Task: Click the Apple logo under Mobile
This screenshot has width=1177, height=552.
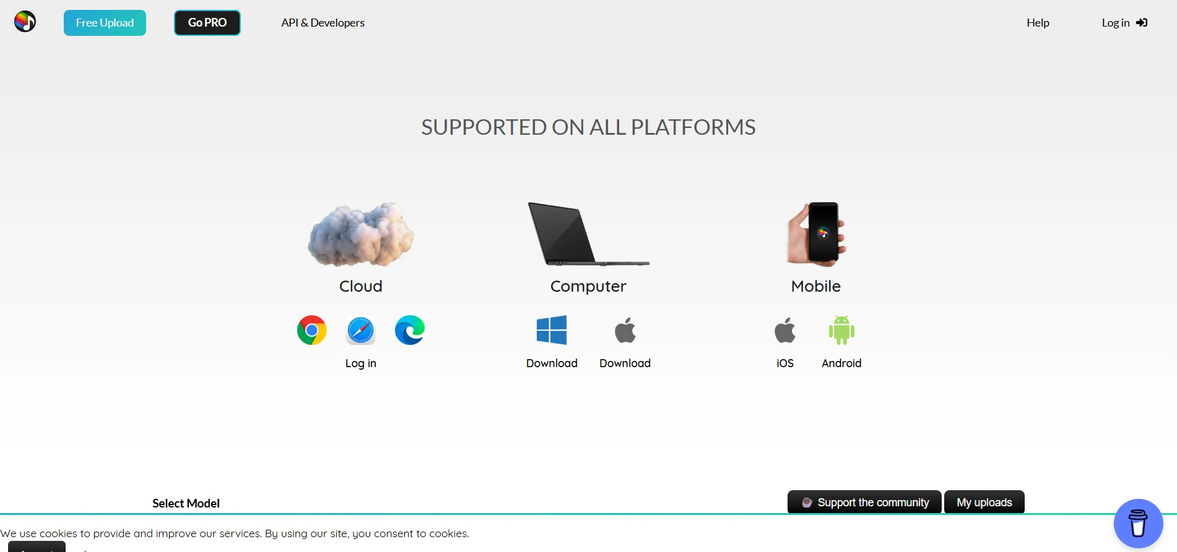Action: click(784, 330)
